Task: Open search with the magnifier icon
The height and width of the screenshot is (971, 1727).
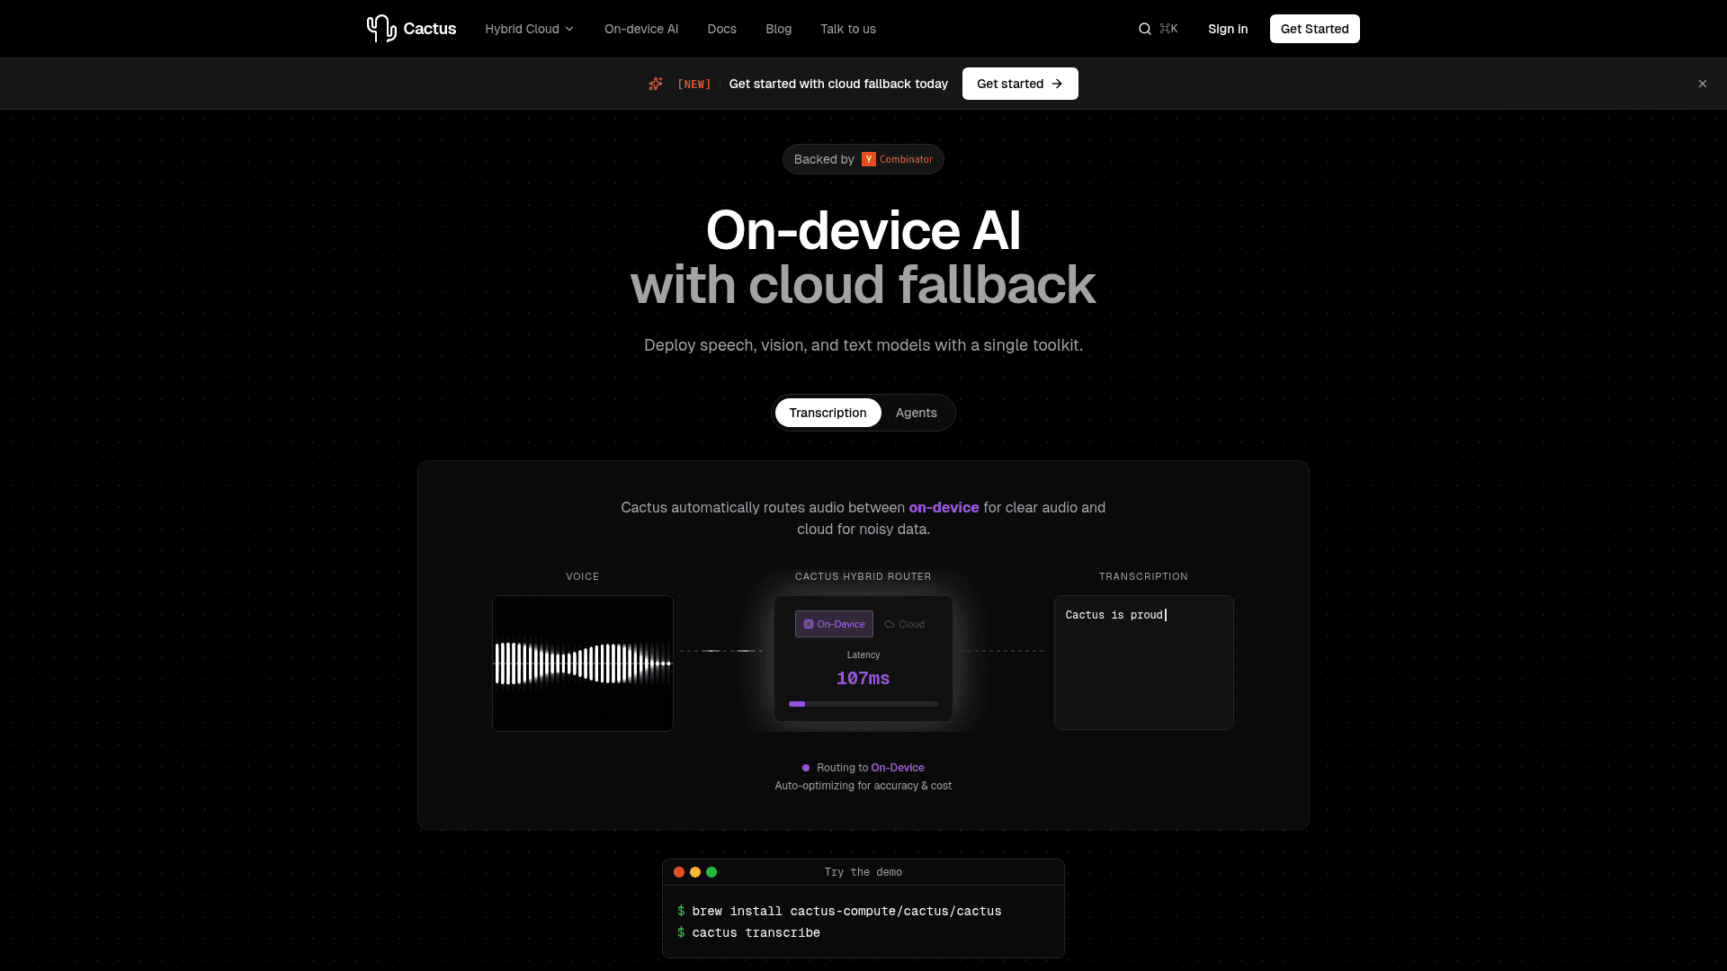Action: pyautogui.click(x=1145, y=29)
